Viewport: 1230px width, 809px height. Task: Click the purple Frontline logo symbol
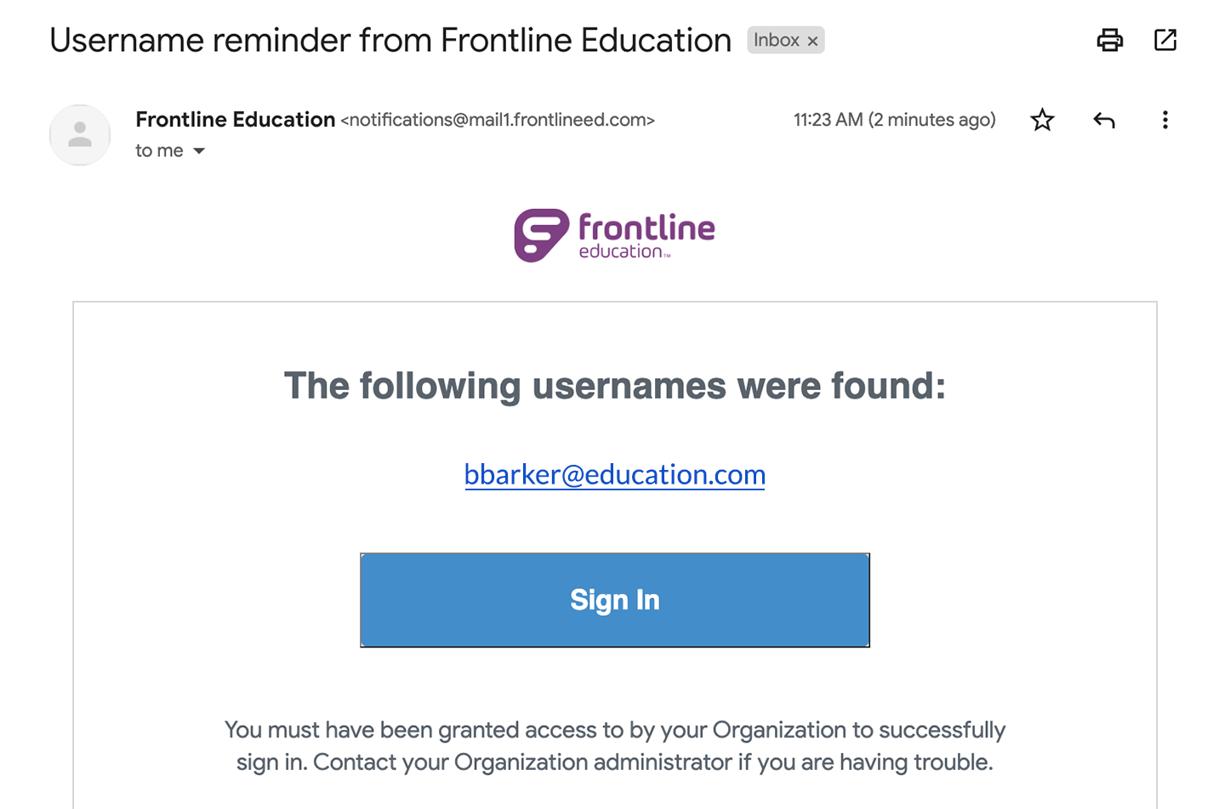541,235
